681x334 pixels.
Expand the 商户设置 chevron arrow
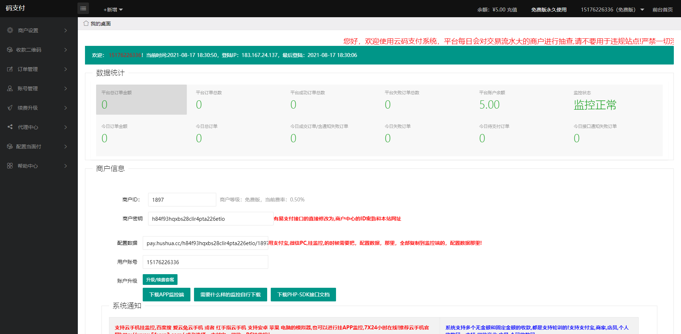tap(66, 30)
